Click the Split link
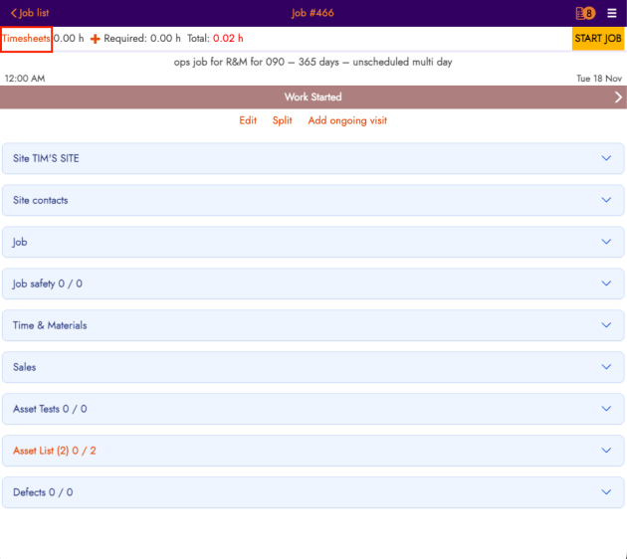The width and height of the screenshot is (627, 559). point(282,120)
